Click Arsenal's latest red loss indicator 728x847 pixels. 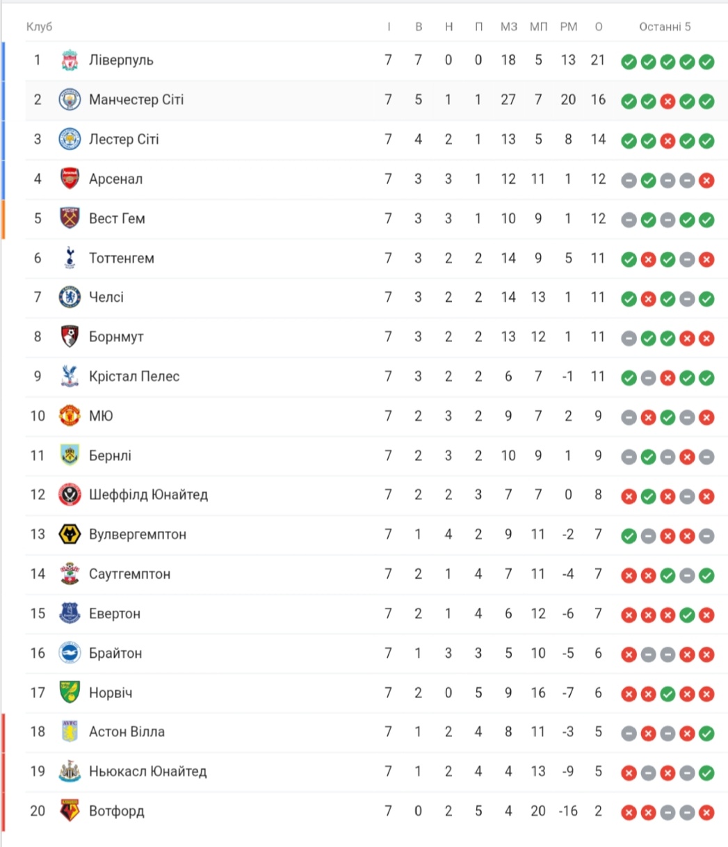[x=706, y=179]
